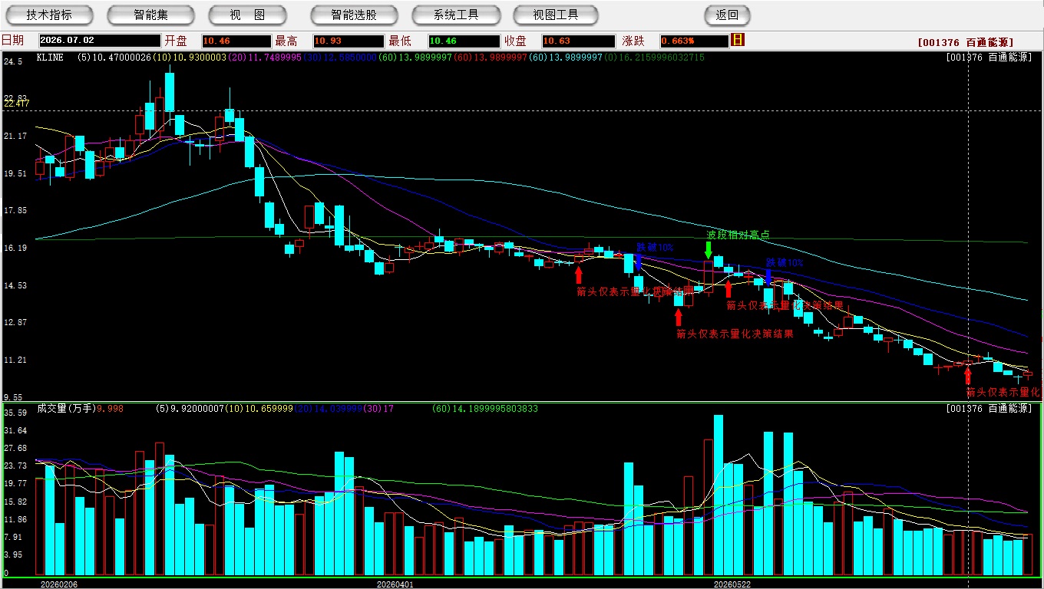
Task: Click the 最低 value field 10.46
Action: 464,41
